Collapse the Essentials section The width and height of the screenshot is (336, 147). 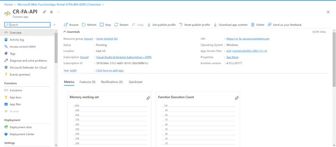click(x=65, y=32)
